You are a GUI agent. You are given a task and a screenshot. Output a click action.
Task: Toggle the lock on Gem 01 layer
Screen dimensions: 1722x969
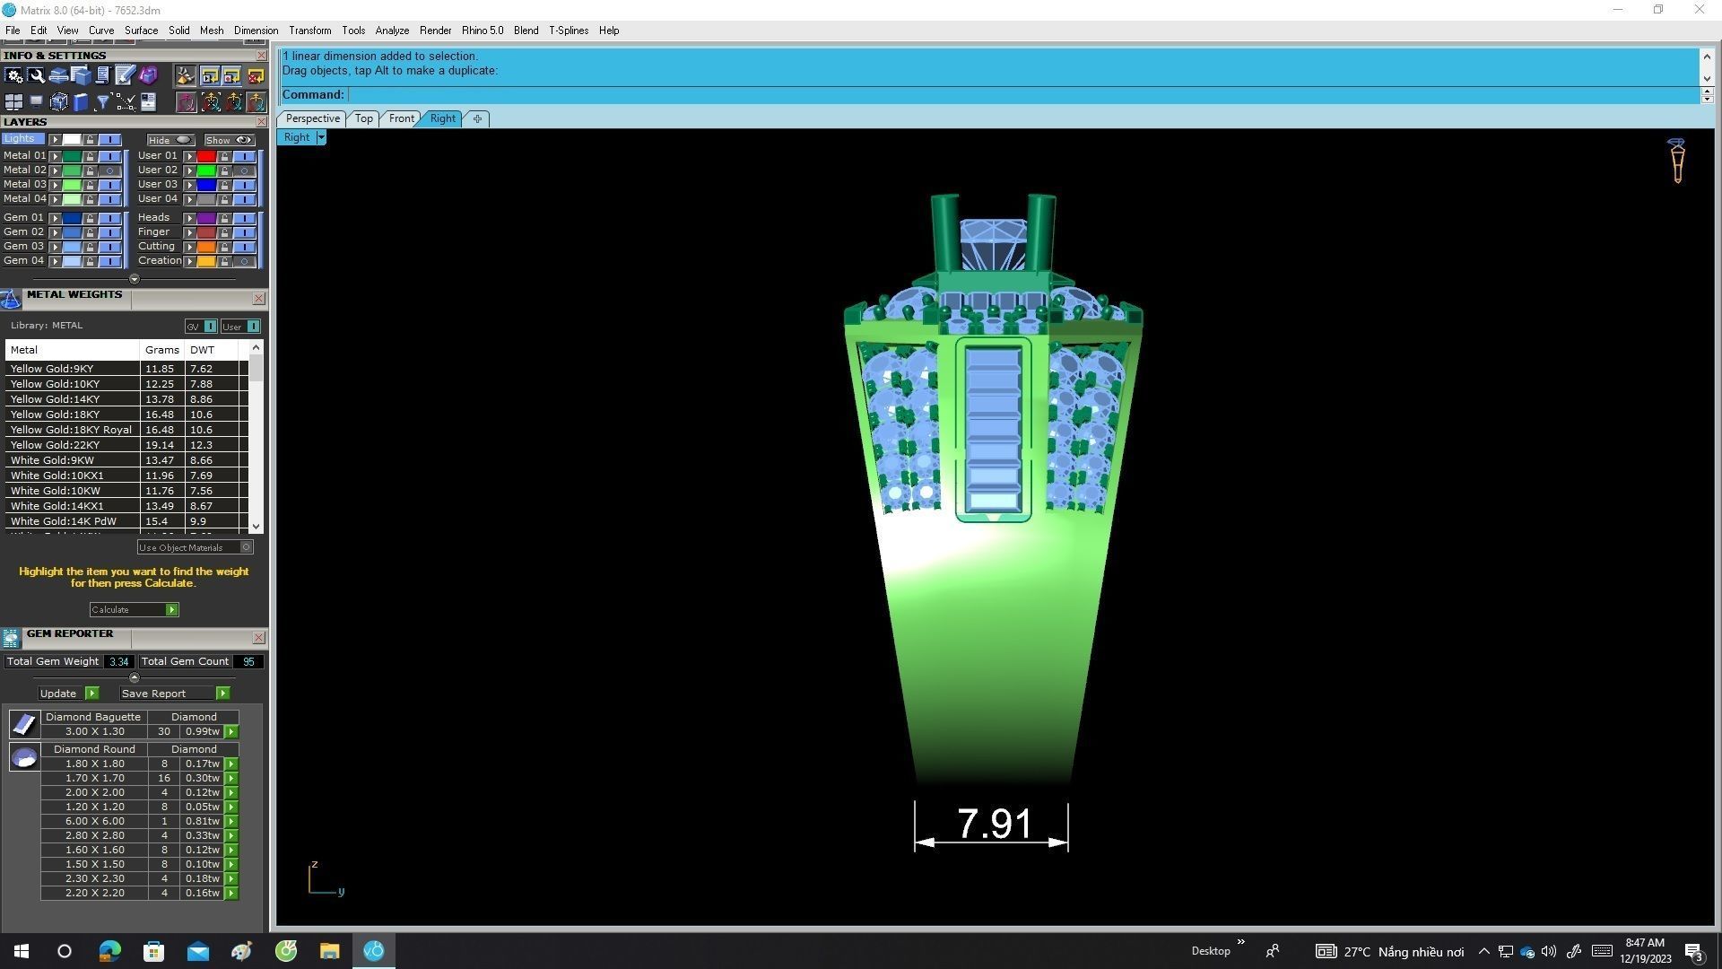90,218
